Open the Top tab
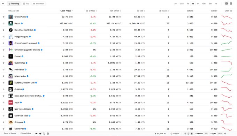The width and height of the screenshot is (237, 136). (26, 3)
